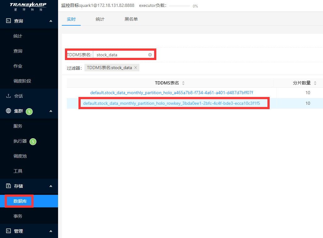323x238 pixels.
Task: Click the 集群 badge showing 5
Action: coord(29,111)
